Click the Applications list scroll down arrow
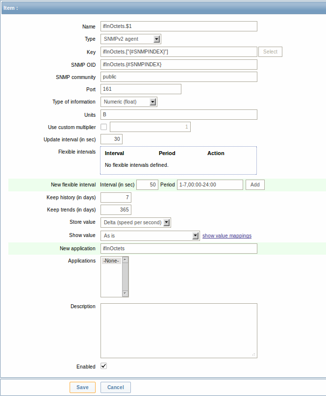This screenshot has height=396, width=326. pyautogui.click(x=125, y=293)
